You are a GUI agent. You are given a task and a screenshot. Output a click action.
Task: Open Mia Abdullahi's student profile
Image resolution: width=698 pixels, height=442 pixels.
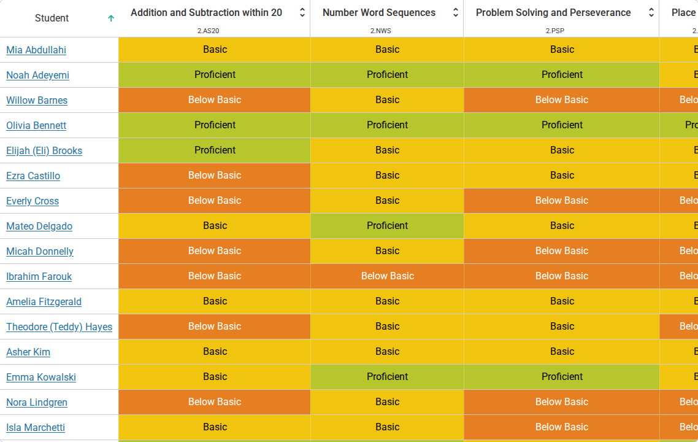36,50
